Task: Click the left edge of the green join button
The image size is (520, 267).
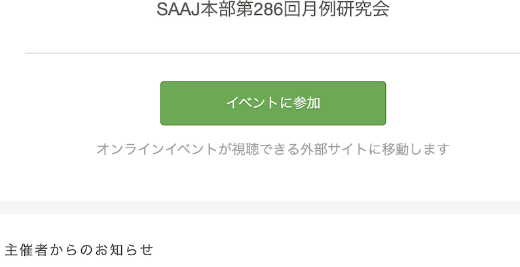Action: click(x=162, y=103)
